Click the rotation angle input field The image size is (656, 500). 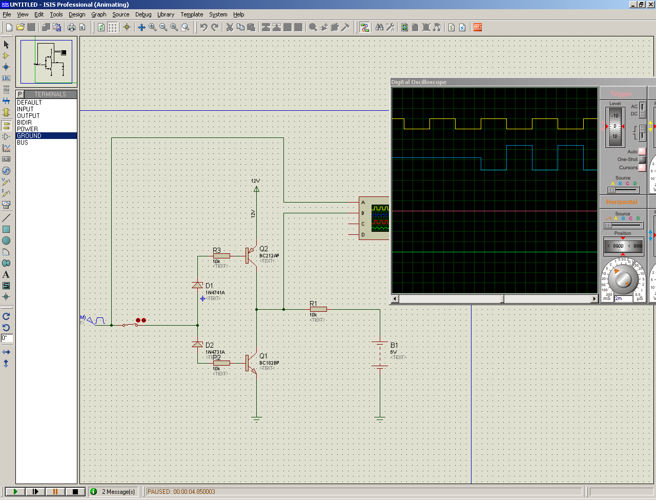[7, 338]
